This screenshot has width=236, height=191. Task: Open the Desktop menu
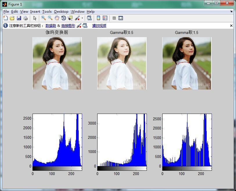[x=61, y=12]
